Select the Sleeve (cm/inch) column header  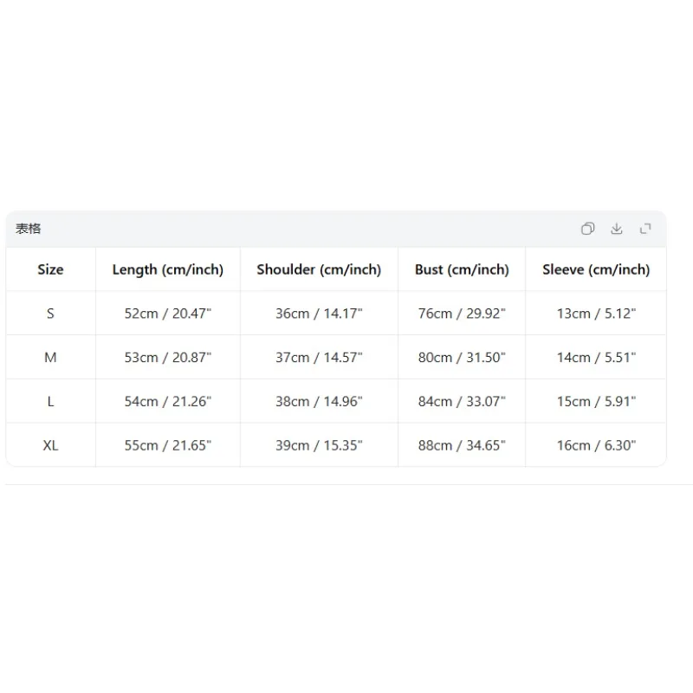pyautogui.click(x=596, y=269)
